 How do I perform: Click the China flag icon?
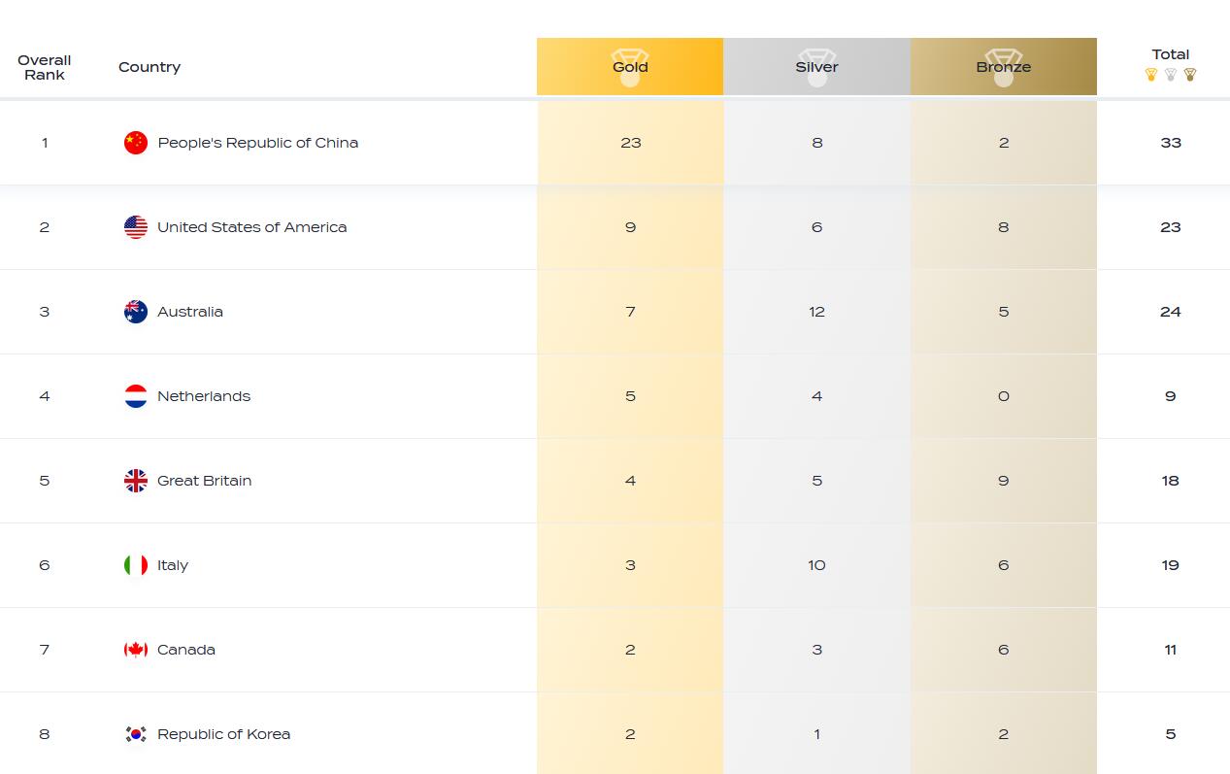point(136,143)
